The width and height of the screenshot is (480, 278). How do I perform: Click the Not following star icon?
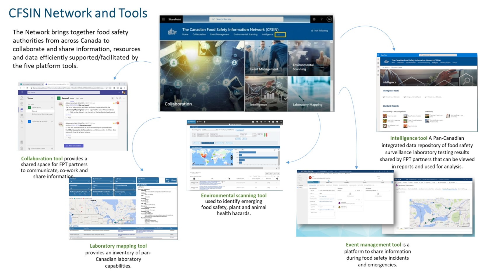[x=312, y=31]
